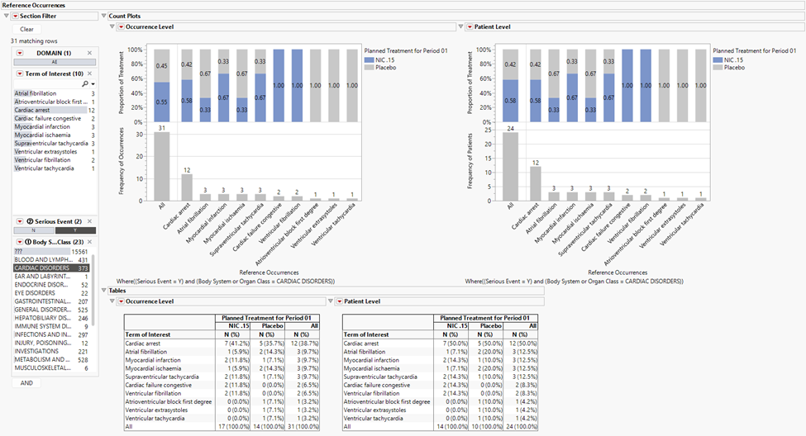The height and width of the screenshot is (436, 806).
Task: Select Atrial fibrillation row in patient table
Action: tap(440, 352)
